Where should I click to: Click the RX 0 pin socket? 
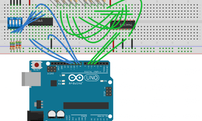[107, 64]
